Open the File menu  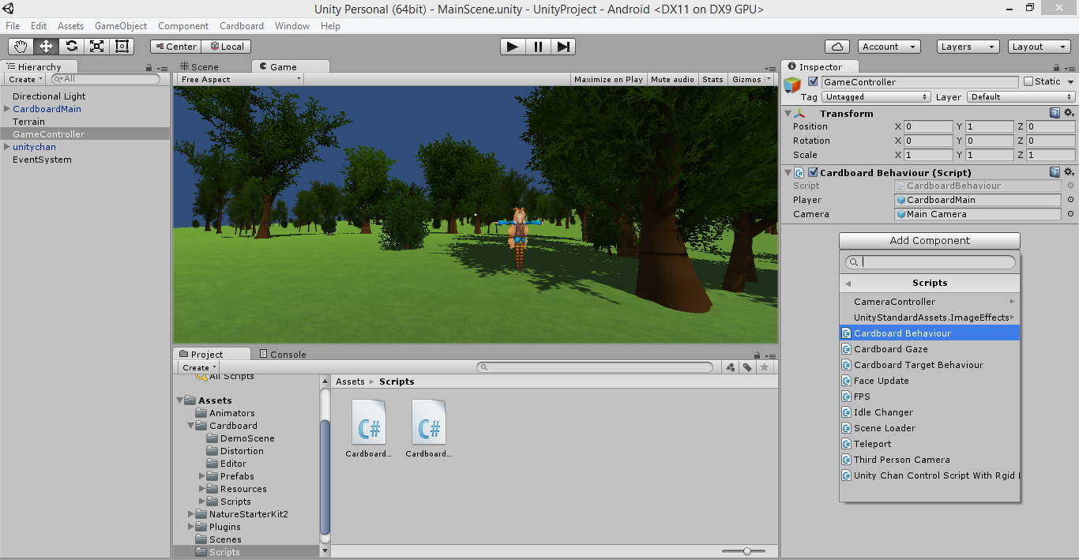click(x=13, y=26)
